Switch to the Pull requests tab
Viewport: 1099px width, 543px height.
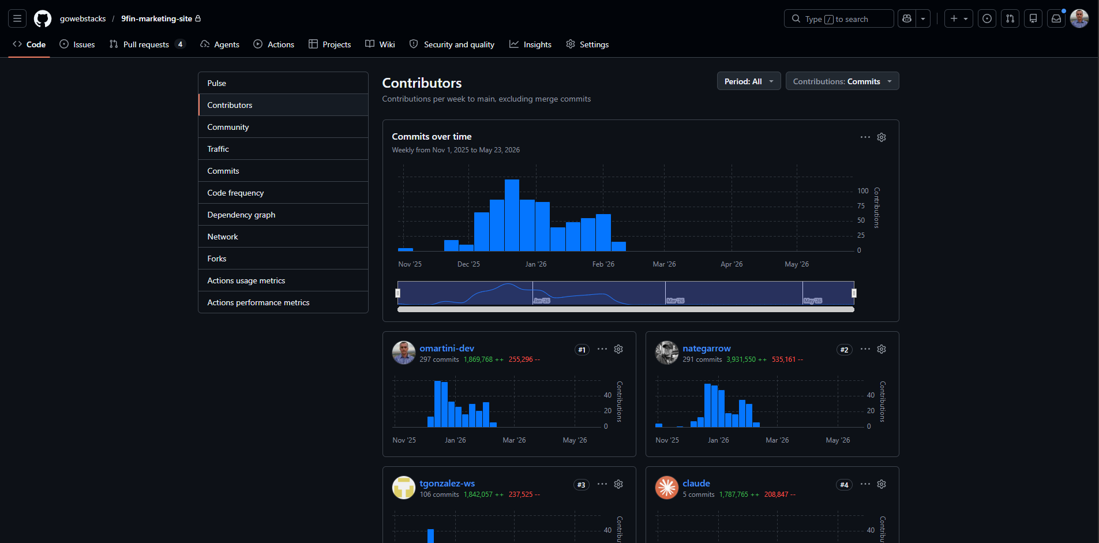[x=147, y=44]
